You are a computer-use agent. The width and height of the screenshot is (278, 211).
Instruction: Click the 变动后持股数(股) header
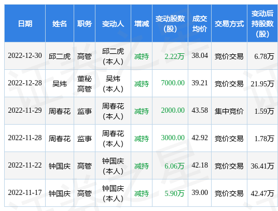coord(262,23)
